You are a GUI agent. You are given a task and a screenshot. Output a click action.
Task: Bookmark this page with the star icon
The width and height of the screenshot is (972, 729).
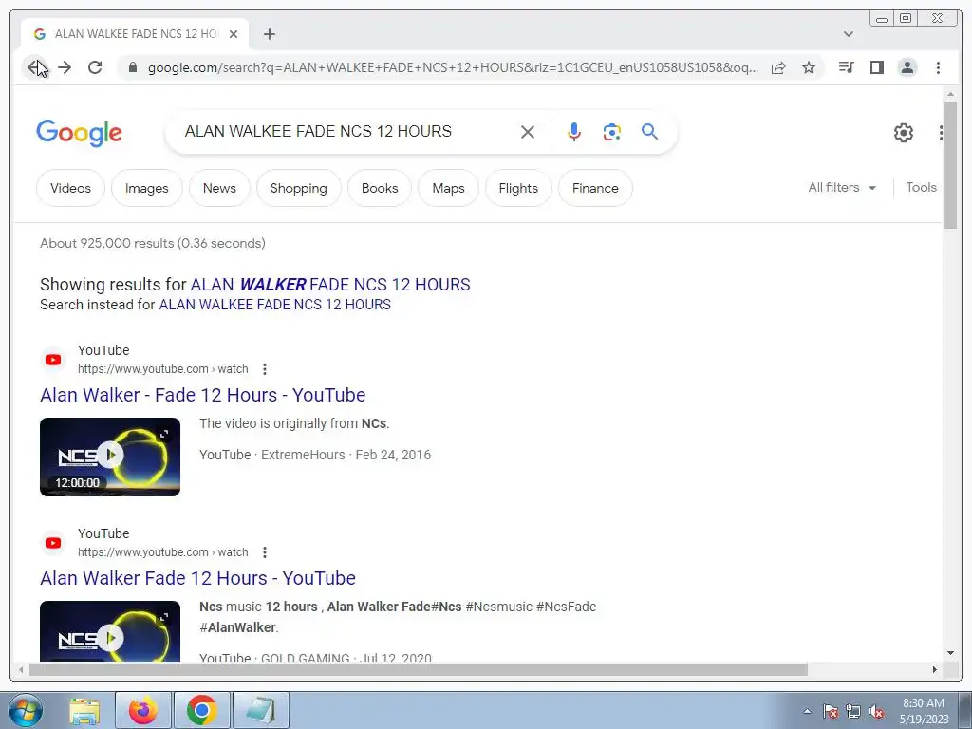(809, 67)
